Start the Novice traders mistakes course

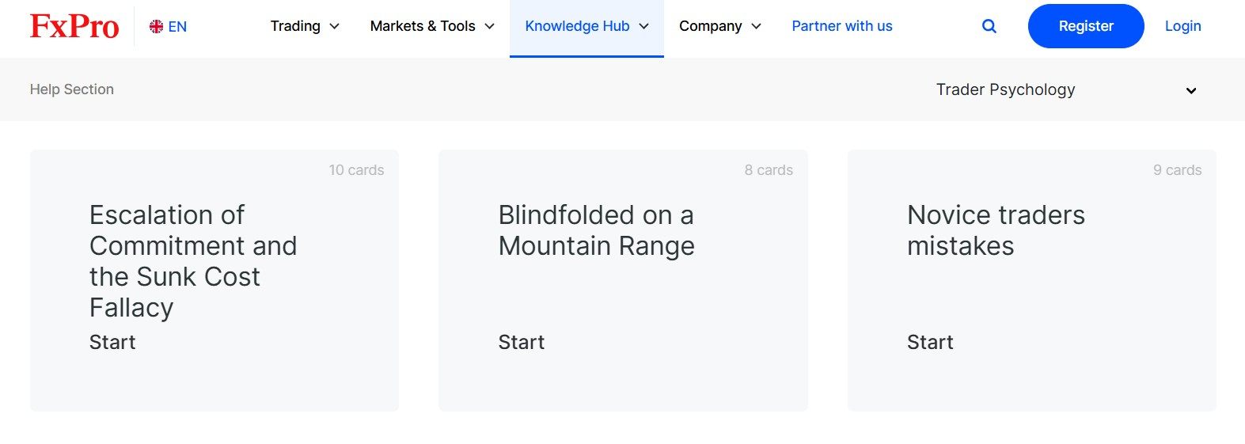(x=930, y=342)
